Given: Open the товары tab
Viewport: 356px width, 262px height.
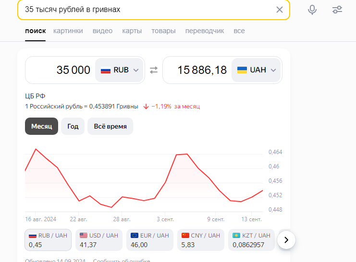Looking at the screenshot, I should tap(163, 31).
